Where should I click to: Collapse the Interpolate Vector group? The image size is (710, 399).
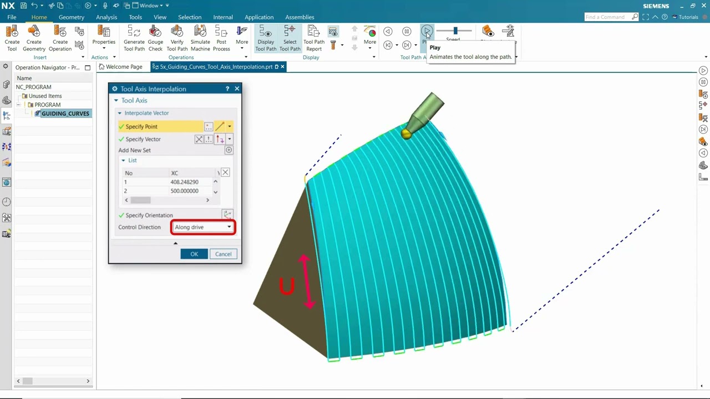120,113
